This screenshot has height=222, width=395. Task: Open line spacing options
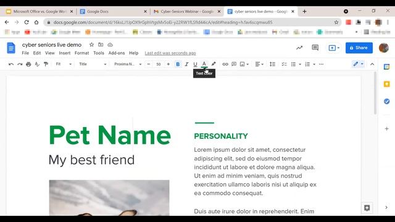point(272,64)
